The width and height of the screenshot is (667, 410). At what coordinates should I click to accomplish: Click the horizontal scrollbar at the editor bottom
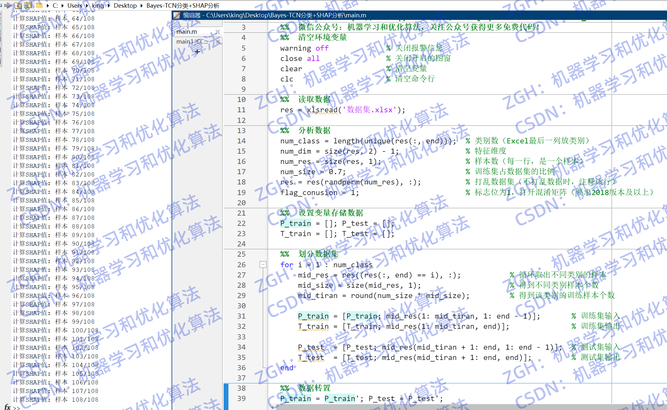[x=450, y=408]
